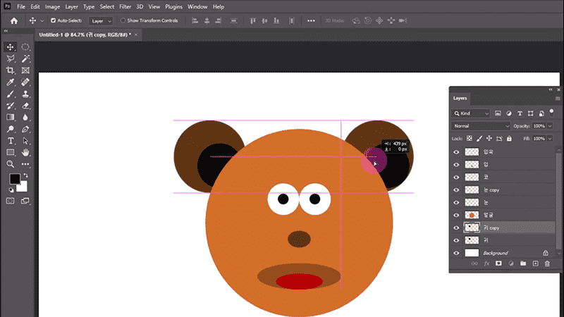This screenshot has width=564, height=317.
Task: Open the Opacity slider dropdown arrow
Action: (550, 126)
